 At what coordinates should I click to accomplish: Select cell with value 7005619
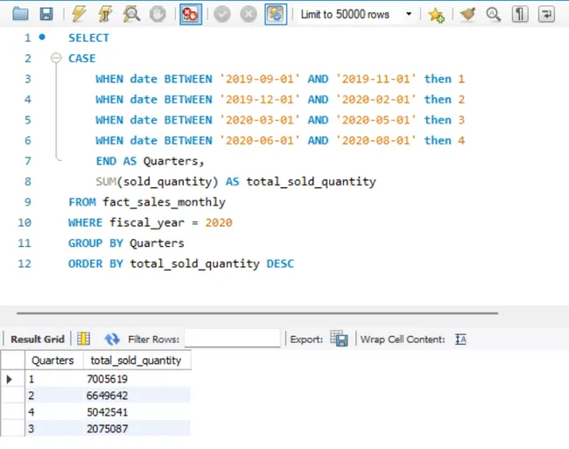point(137,379)
